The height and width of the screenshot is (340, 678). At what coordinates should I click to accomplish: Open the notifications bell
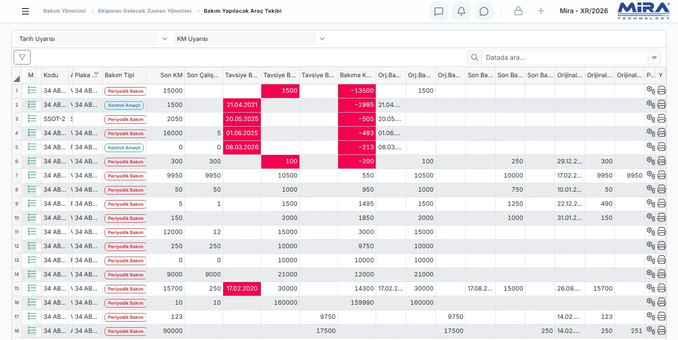pyautogui.click(x=461, y=11)
